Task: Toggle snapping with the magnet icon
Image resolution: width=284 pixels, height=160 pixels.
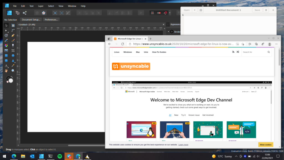Action: coord(165,13)
